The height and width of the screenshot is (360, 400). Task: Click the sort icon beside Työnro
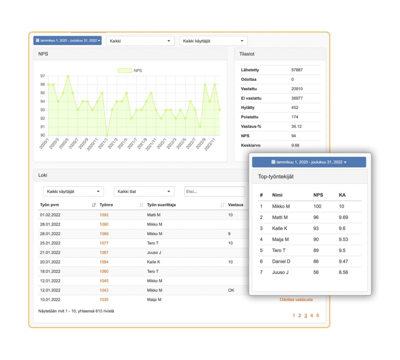(141, 205)
